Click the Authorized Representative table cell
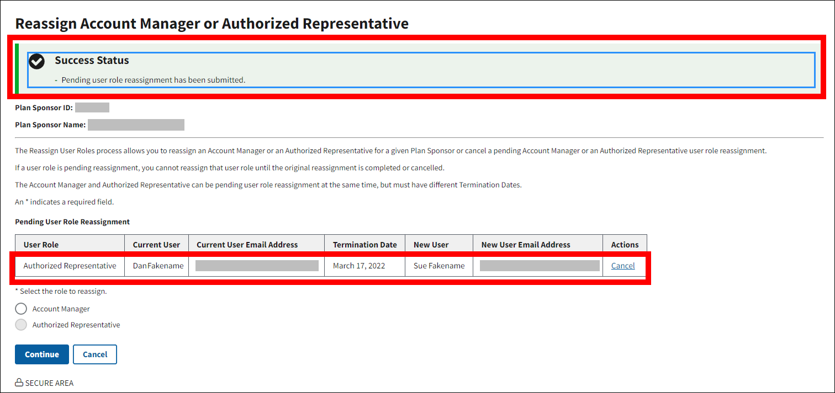Viewport: 835px width, 393px height. coord(70,266)
